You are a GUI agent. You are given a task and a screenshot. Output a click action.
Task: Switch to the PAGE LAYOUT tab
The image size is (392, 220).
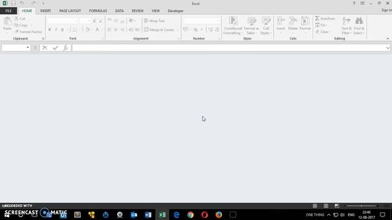(70, 11)
